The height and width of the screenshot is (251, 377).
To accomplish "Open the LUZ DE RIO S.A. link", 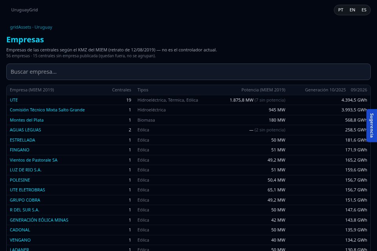I will 26,170.
